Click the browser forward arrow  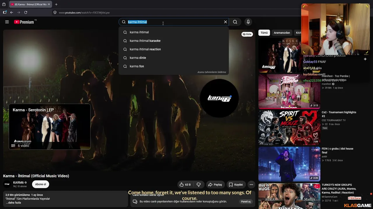pos(19,12)
